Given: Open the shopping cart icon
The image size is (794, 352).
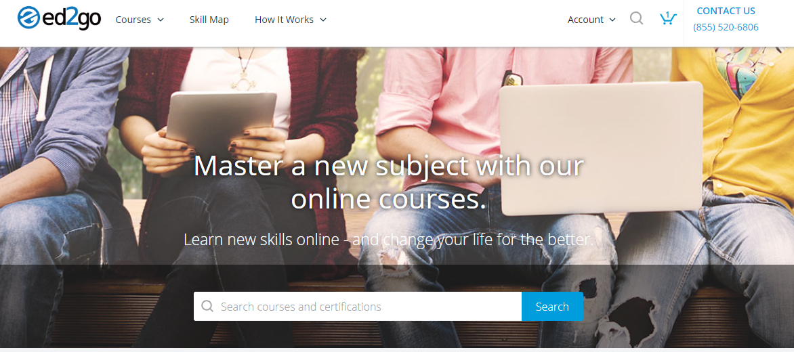Looking at the screenshot, I should 668,19.
